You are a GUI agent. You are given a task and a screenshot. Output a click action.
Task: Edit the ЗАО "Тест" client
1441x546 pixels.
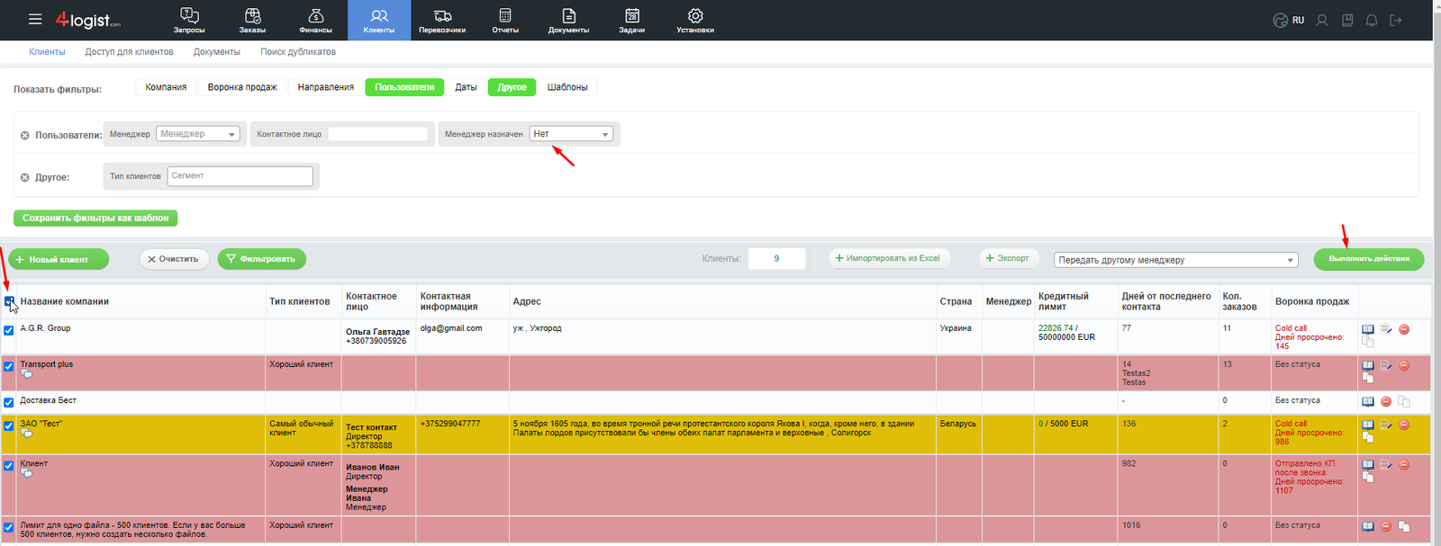point(1386,425)
